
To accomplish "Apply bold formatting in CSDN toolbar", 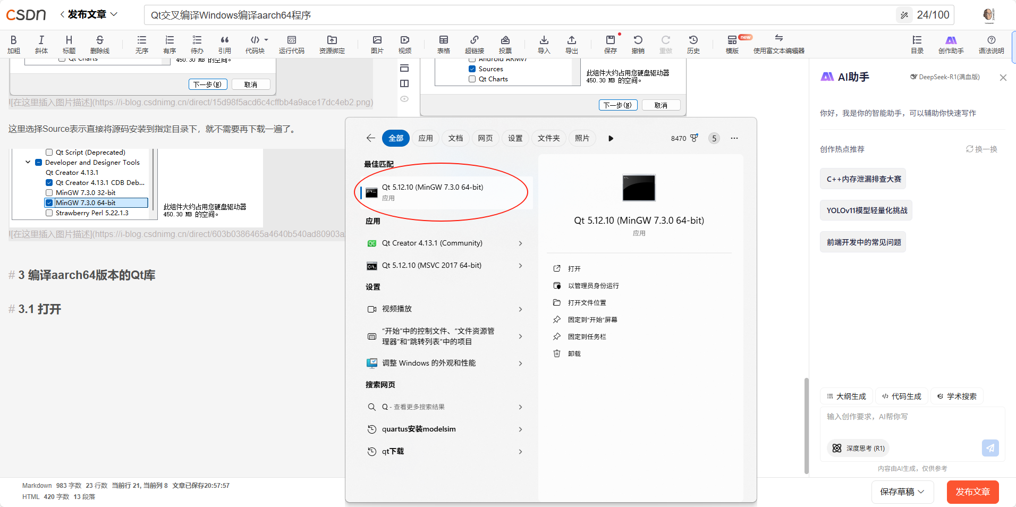I will point(14,44).
